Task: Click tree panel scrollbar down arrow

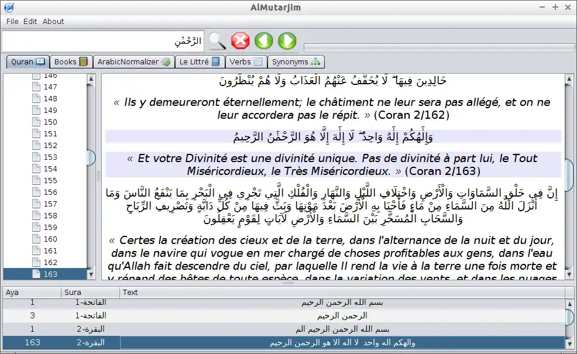Action: tap(91, 274)
